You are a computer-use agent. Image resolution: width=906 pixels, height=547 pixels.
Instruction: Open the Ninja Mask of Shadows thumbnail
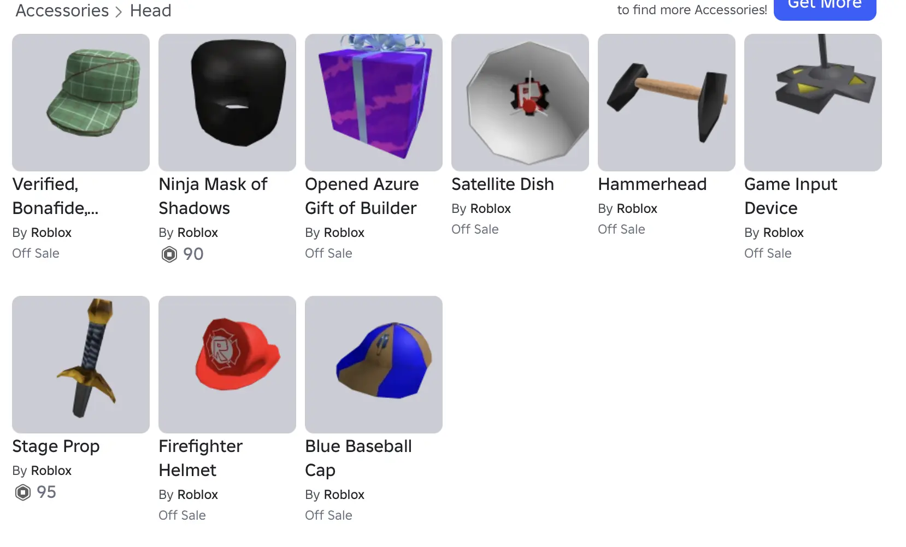point(227,103)
